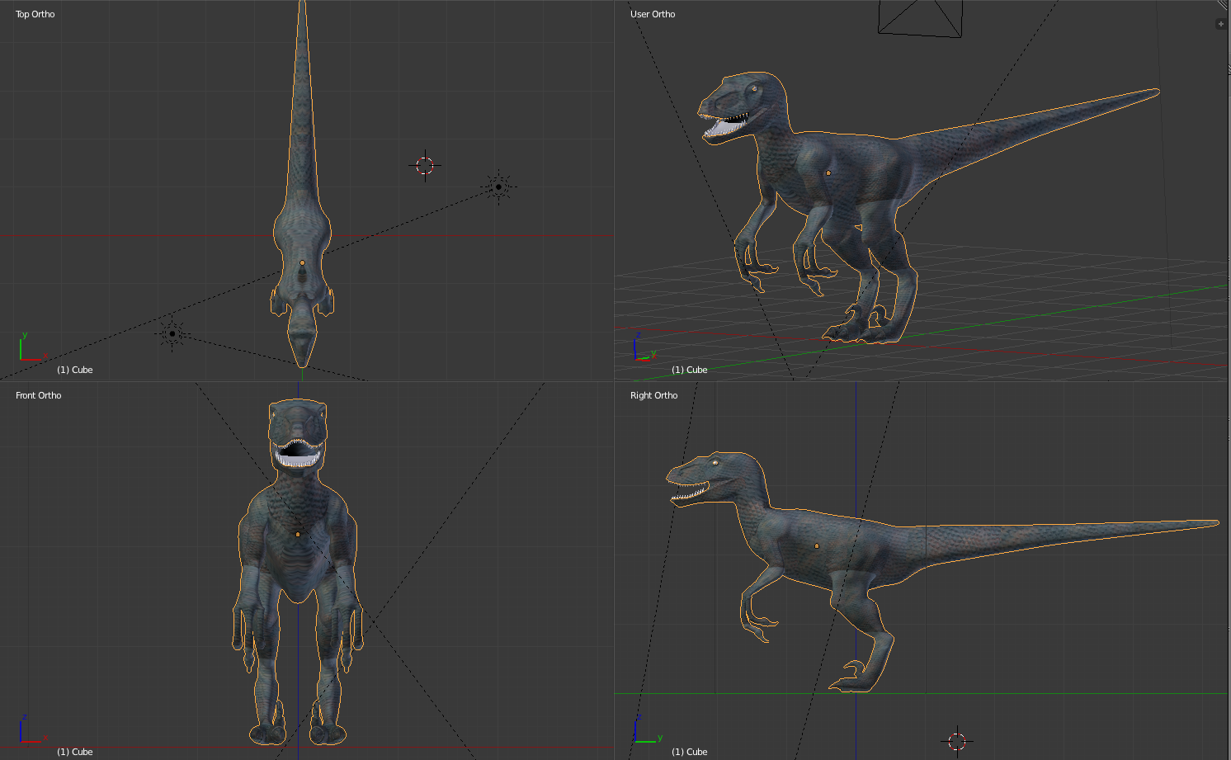Click the 3D cursor in Right Ortho view
1231x760 pixels.
956,740
